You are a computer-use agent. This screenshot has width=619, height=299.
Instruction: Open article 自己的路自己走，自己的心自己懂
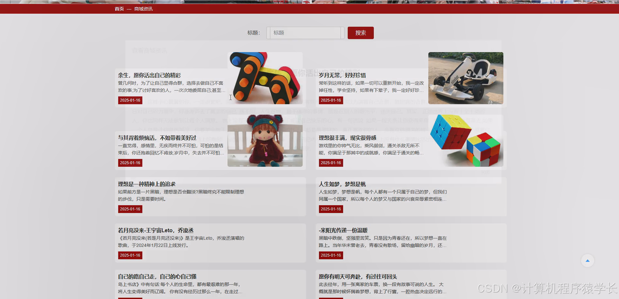[x=157, y=277]
